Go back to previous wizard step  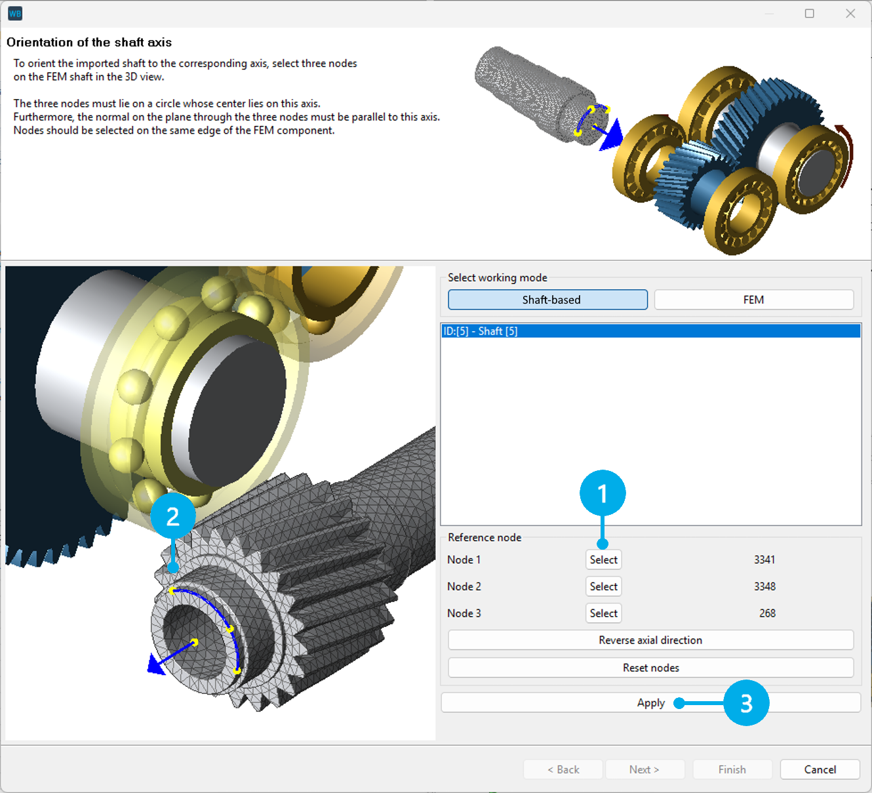(563, 769)
